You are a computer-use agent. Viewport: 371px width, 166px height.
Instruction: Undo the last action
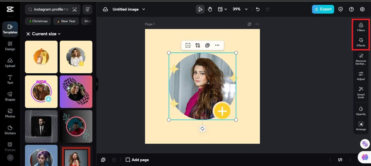pos(258,9)
